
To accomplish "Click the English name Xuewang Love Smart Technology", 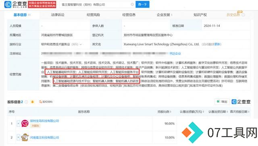I will (161, 44).
